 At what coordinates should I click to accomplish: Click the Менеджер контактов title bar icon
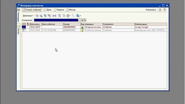click(x=18, y=5)
